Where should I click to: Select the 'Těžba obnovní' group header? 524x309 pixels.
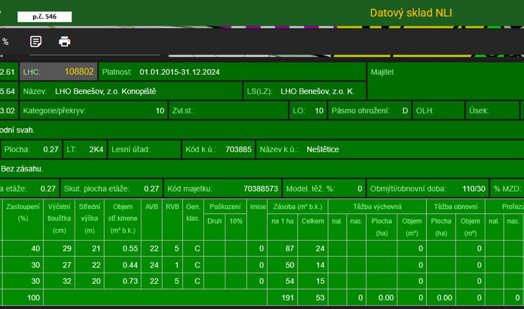click(456, 207)
